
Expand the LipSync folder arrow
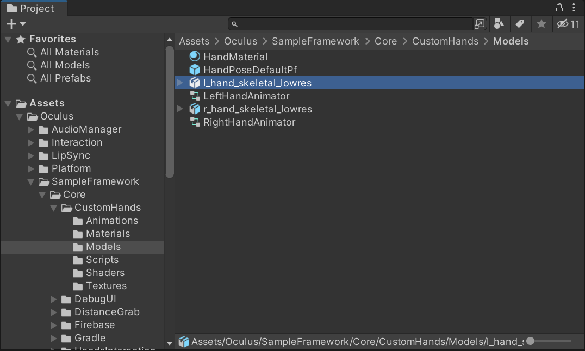click(x=31, y=155)
